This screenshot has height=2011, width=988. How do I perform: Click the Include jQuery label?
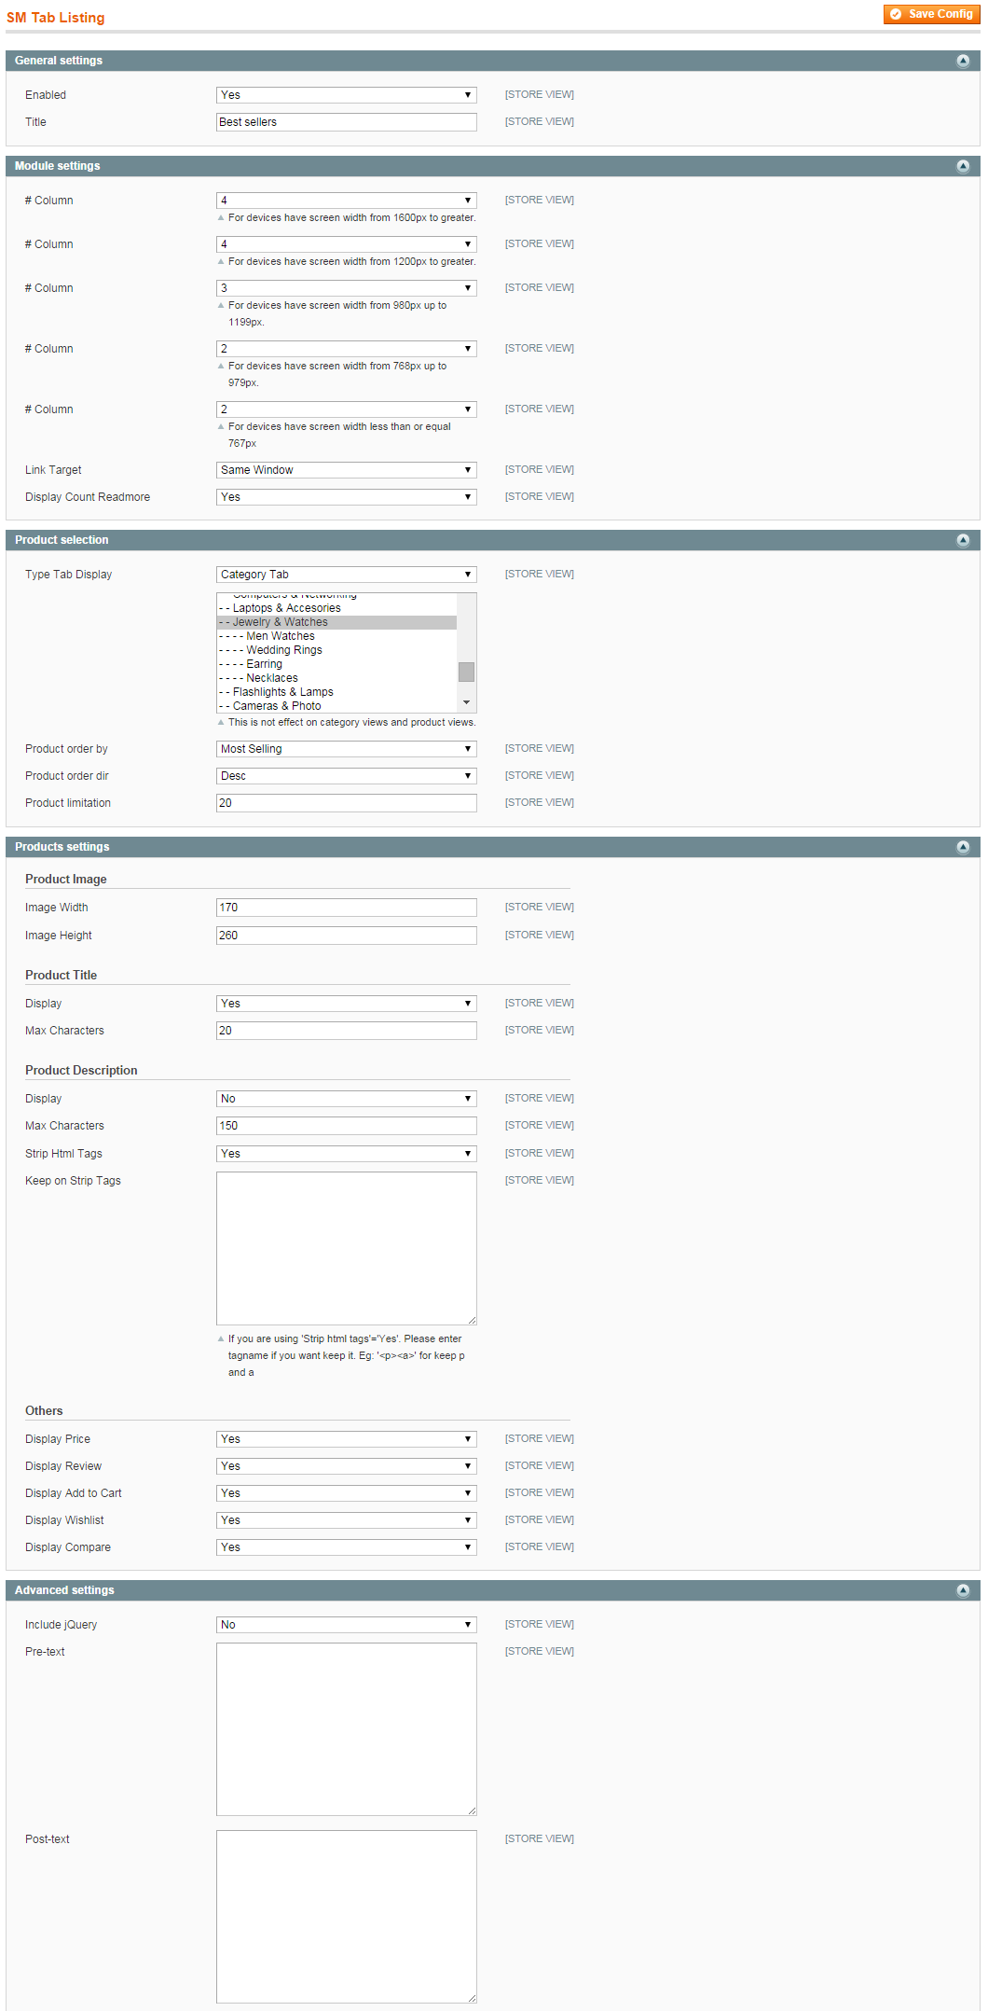point(61,1625)
